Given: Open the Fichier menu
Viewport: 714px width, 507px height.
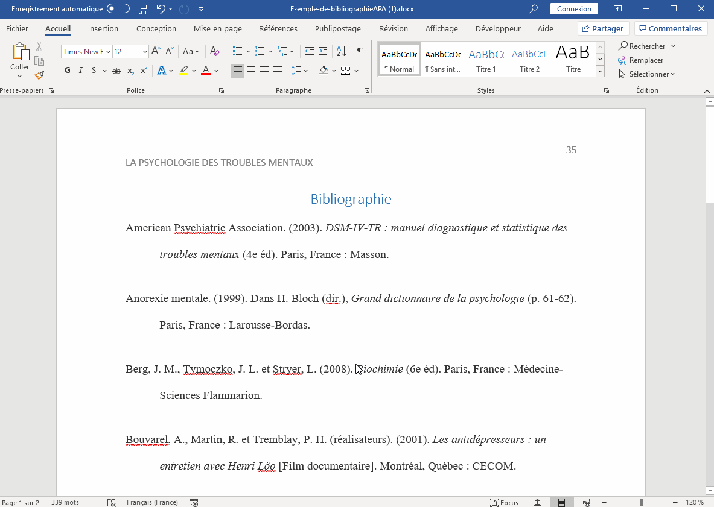Looking at the screenshot, I should (x=18, y=28).
